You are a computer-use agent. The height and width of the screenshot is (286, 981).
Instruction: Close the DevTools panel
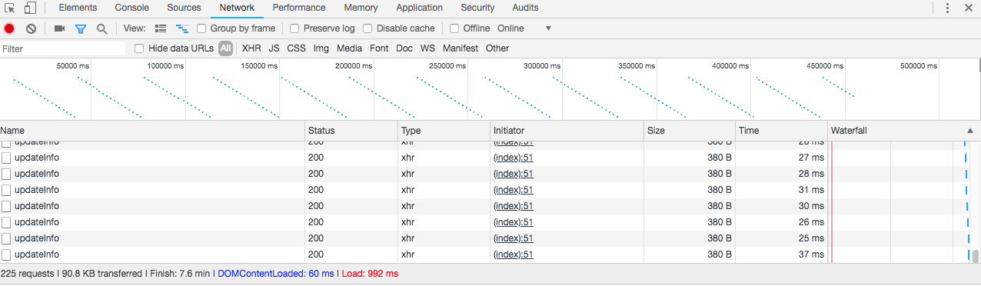(968, 8)
